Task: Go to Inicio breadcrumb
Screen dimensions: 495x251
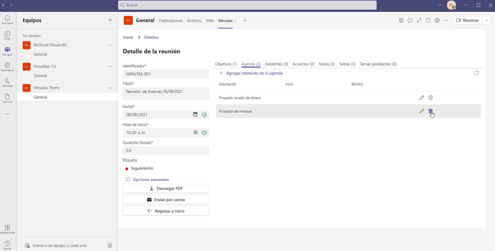Action: [128, 37]
